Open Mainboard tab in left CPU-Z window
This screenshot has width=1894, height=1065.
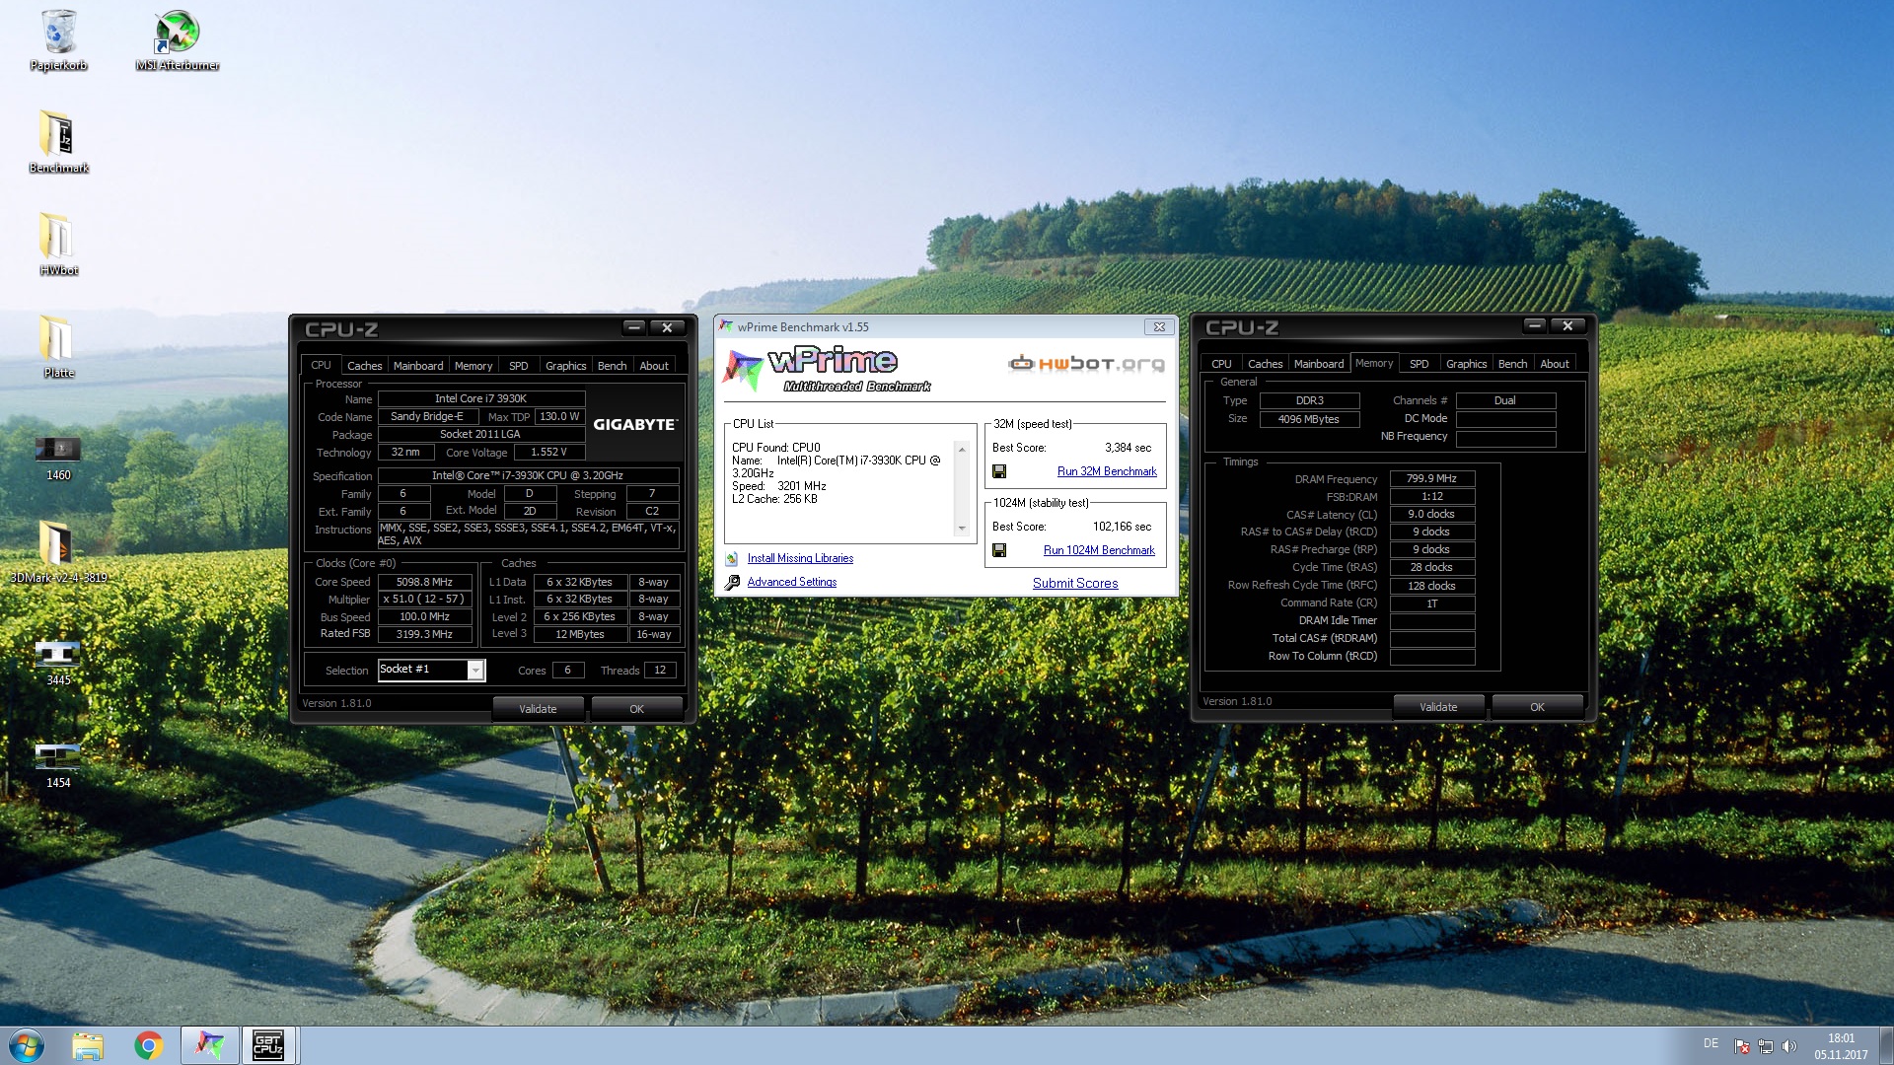[x=418, y=366]
